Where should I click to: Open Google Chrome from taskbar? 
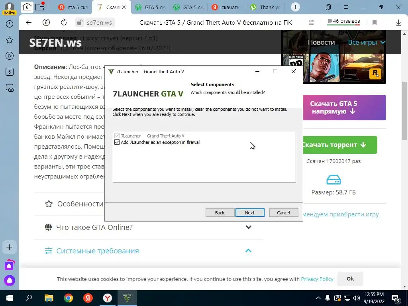pos(69,298)
